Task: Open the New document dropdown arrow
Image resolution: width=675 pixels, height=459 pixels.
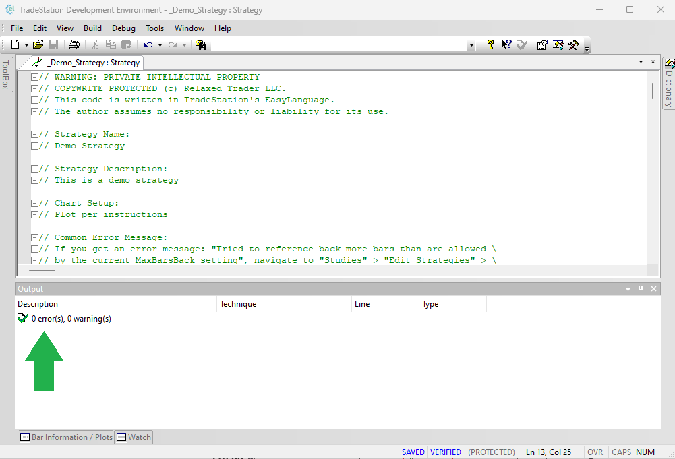Action: [x=26, y=45]
